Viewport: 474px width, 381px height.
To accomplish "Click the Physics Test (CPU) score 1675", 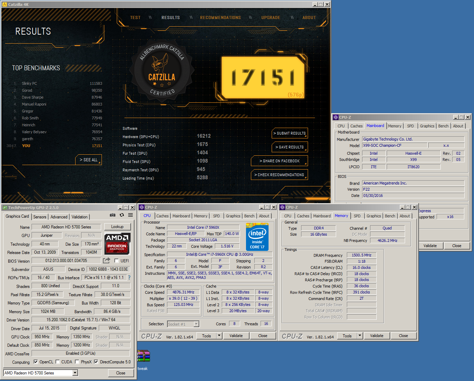I will (202, 144).
